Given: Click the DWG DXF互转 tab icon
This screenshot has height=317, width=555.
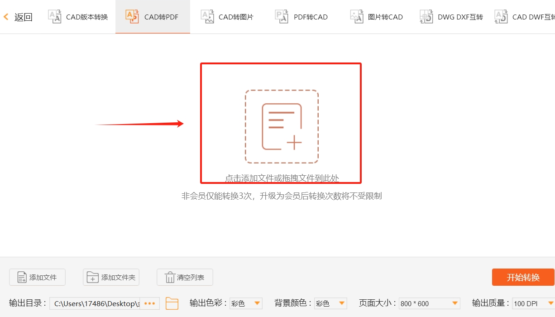Looking at the screenshot, I should click(426, 17).
